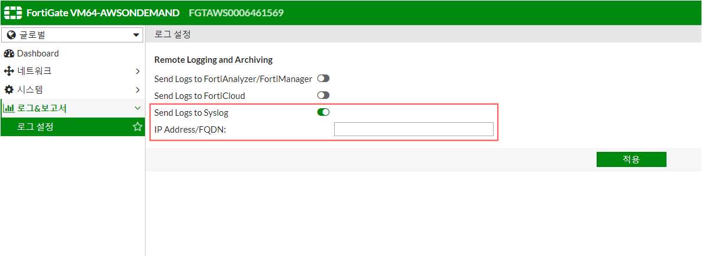Image resolution: width=702 pixels, height=256 pixels.
Task: Click the 로그&보고서 bar chart icon
Action: (9, 108)
